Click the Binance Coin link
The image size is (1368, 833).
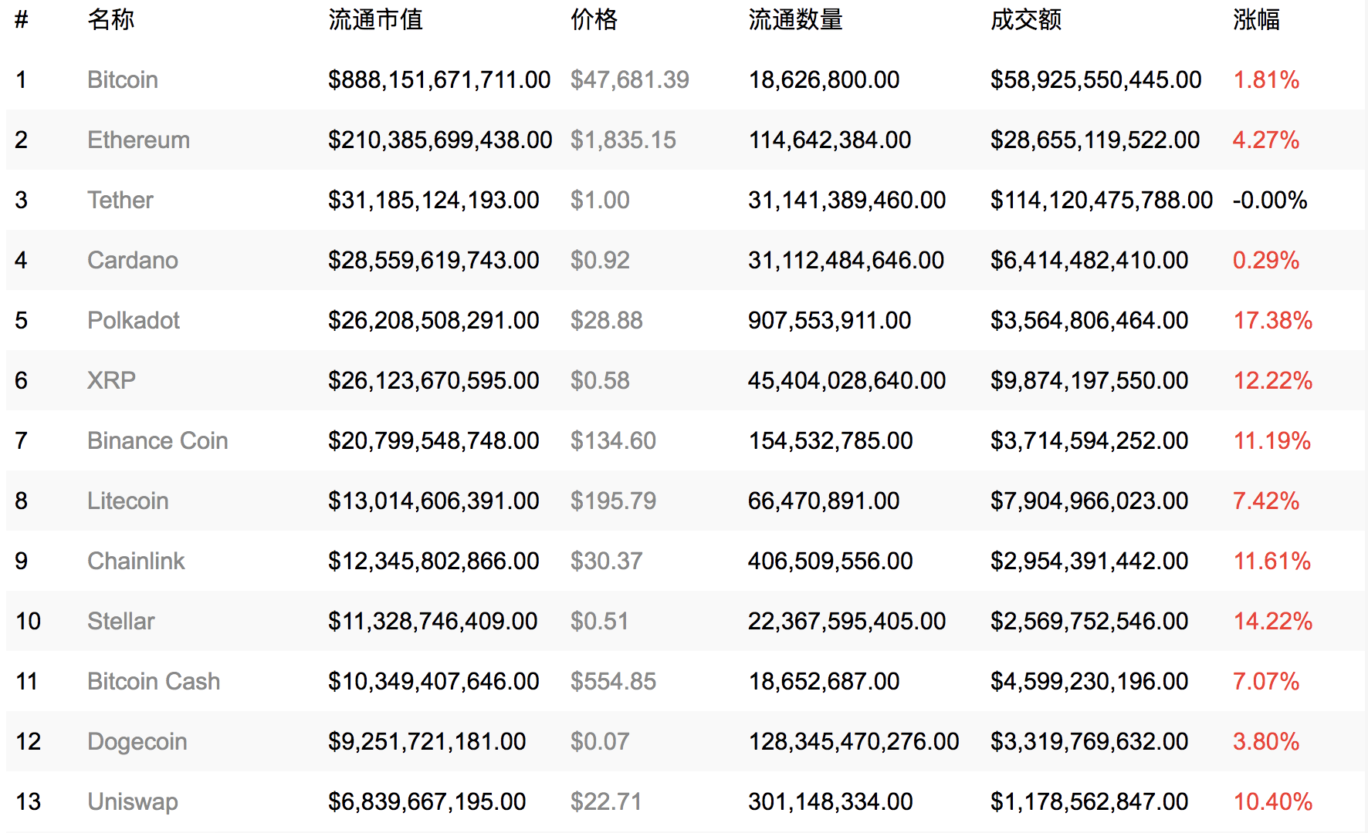tap(157, 440)
